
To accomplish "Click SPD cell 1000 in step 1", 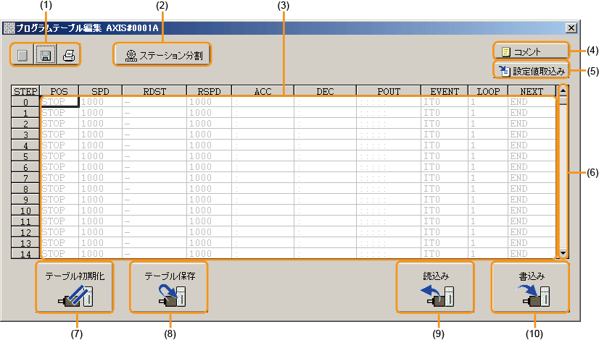I will [x=101, y=113].
